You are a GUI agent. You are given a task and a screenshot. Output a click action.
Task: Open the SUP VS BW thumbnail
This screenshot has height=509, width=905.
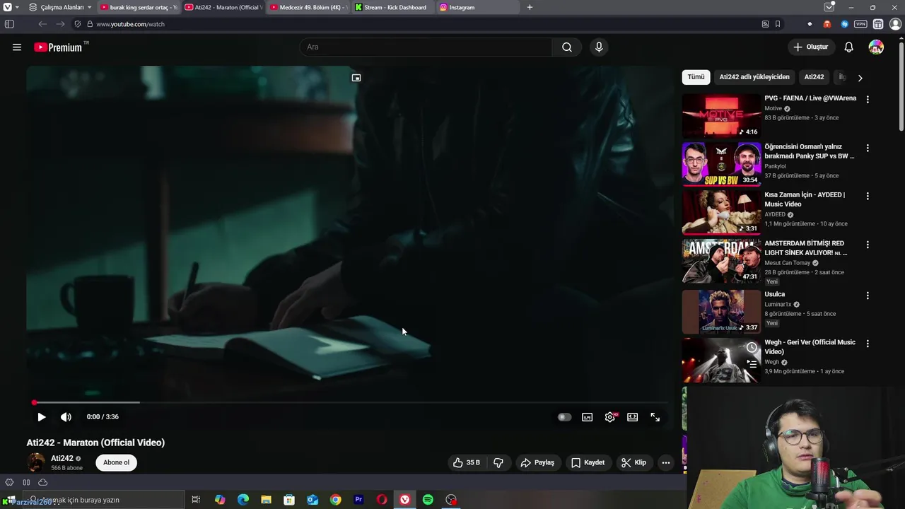[721, 164]
